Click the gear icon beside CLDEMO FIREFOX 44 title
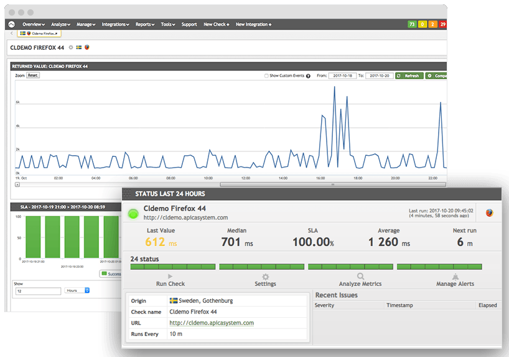 point(70,47)
